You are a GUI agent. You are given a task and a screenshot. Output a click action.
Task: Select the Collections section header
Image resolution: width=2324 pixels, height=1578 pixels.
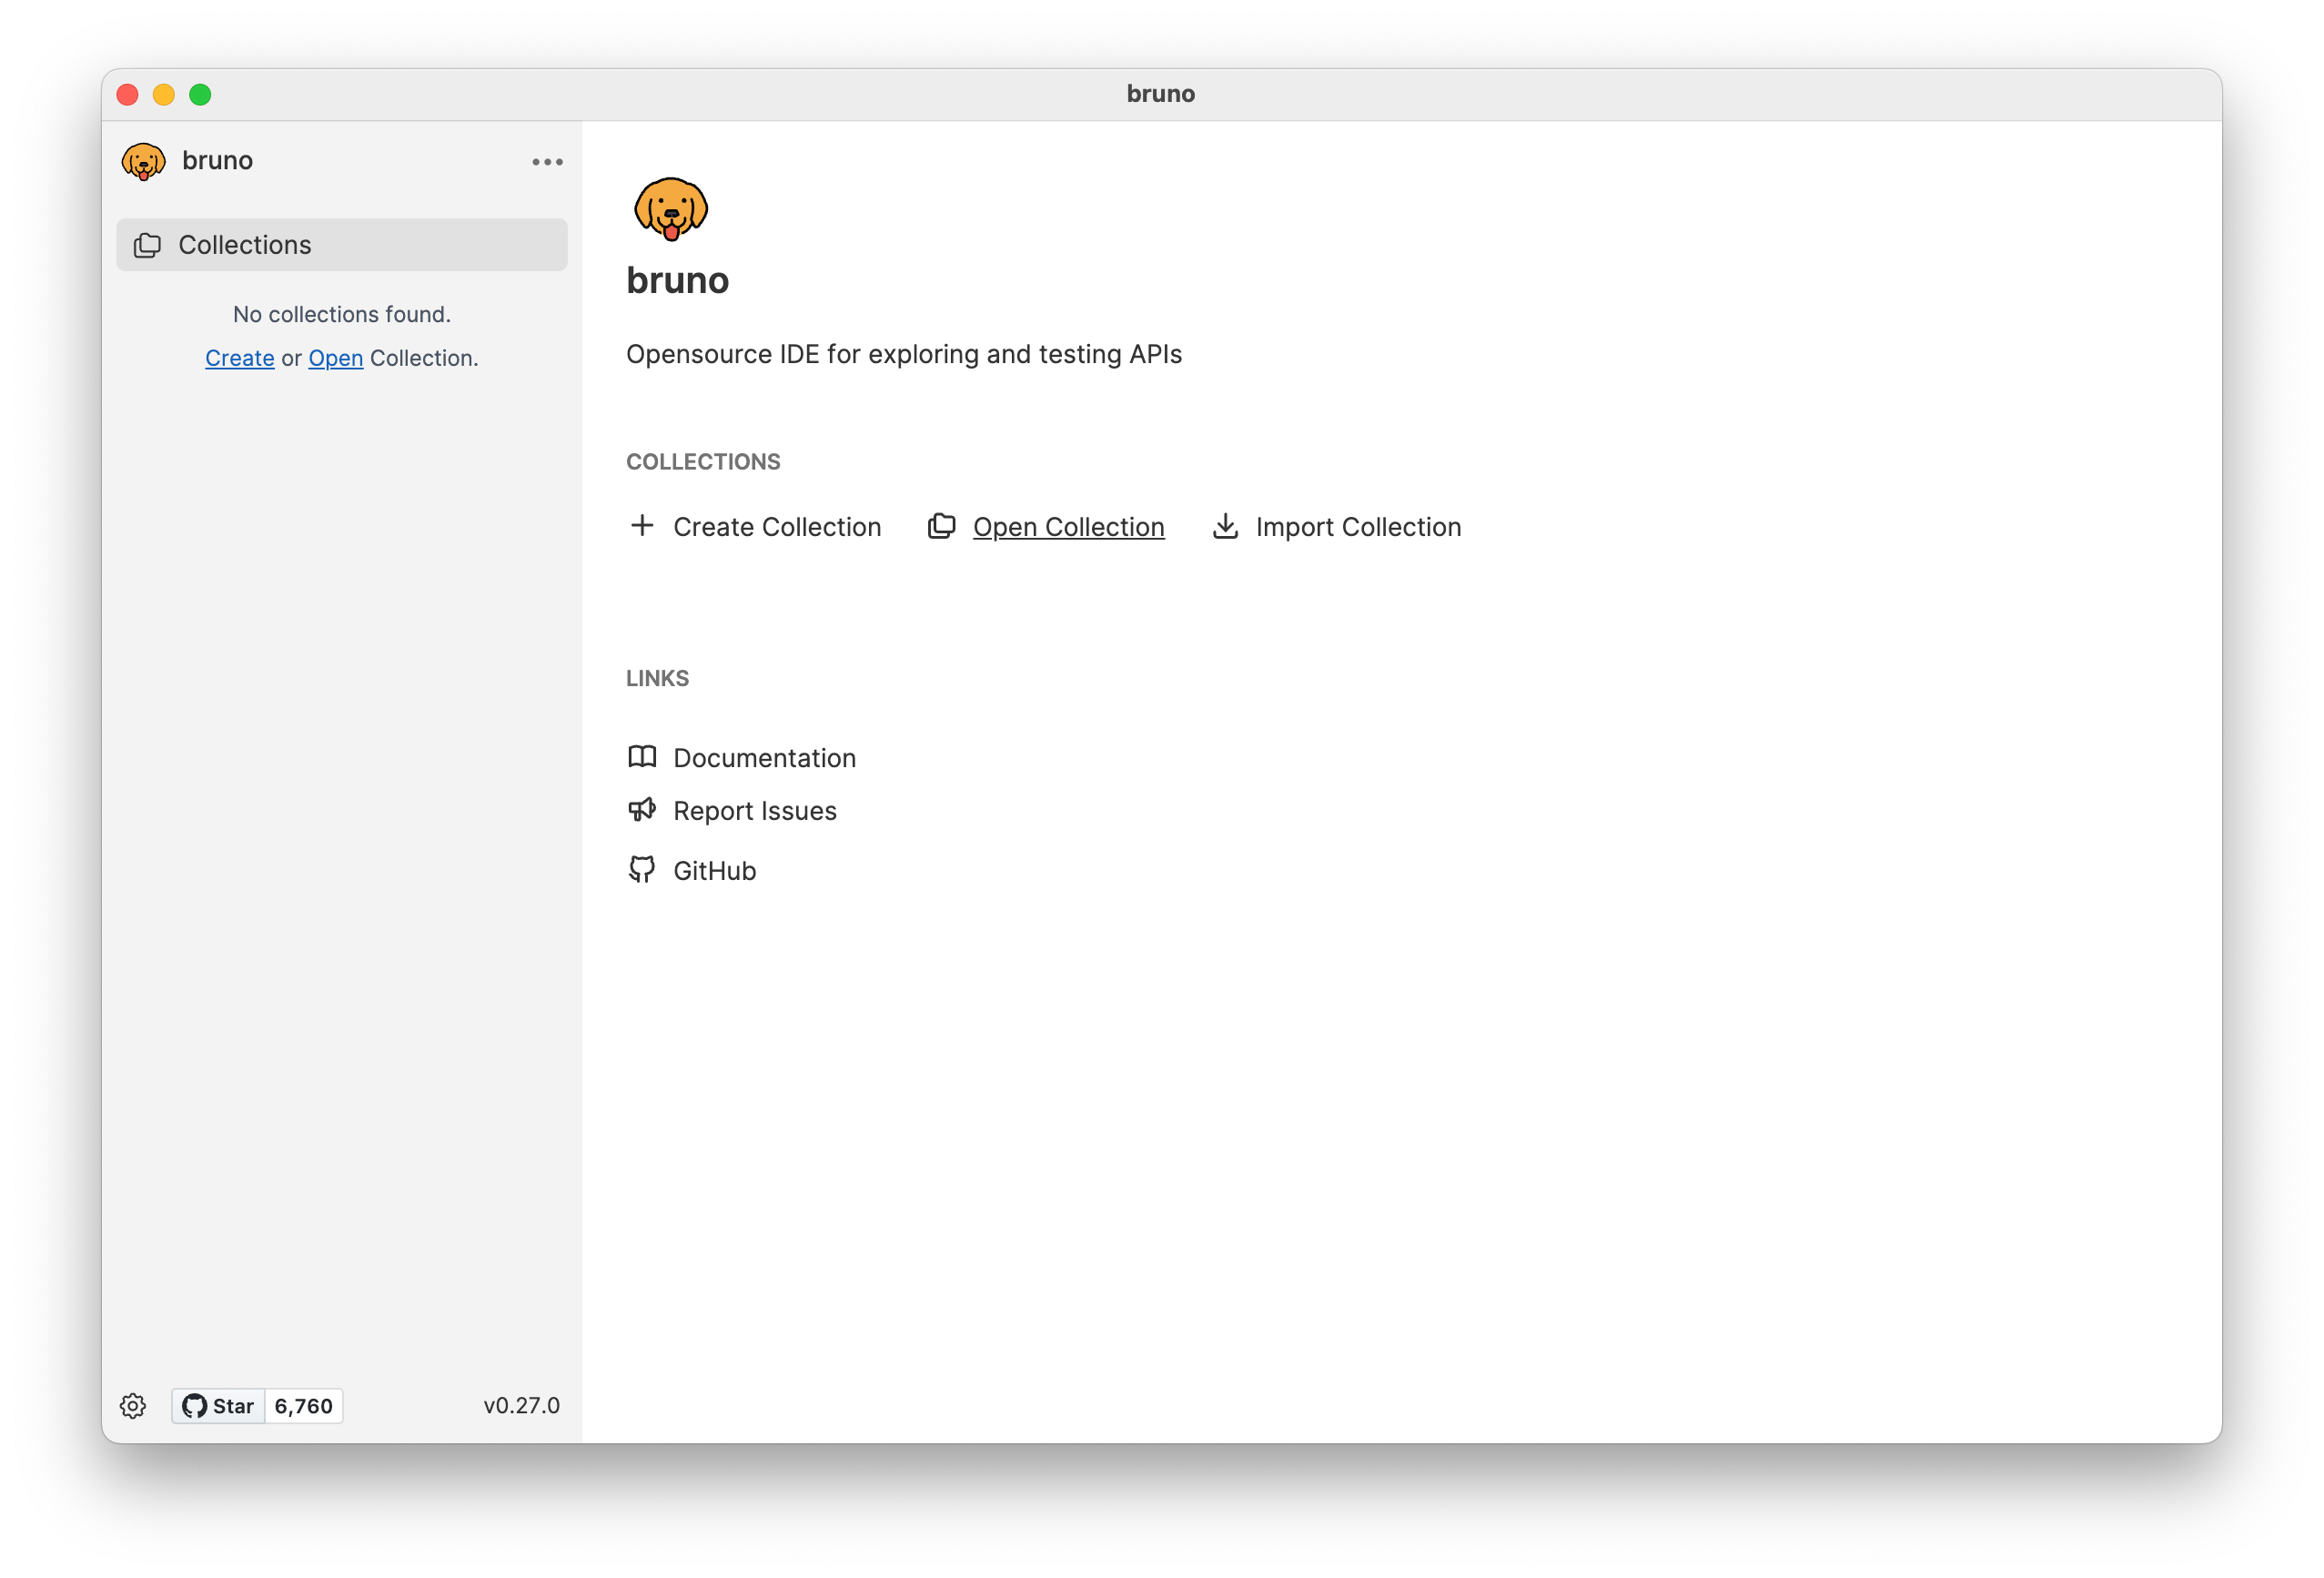click(x=342, y=245)
